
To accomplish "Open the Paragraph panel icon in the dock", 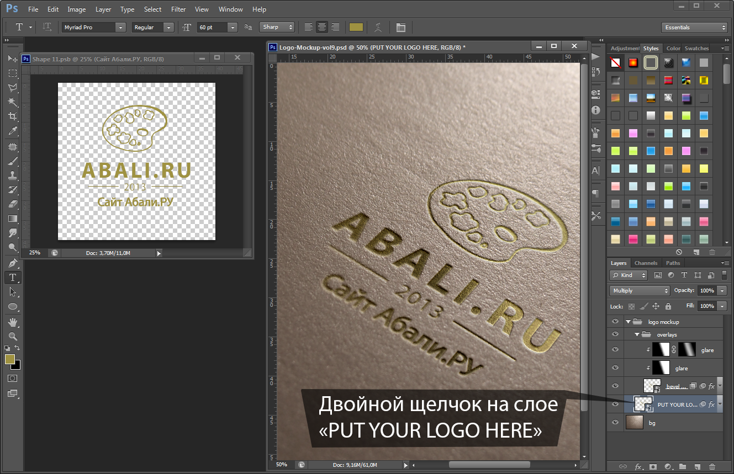I will pos(595,193).
